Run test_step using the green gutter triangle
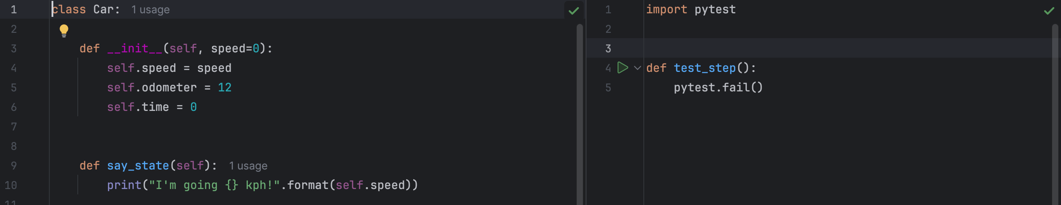The height and width of the screenshot is (205, 1061). tap(623, 68)
